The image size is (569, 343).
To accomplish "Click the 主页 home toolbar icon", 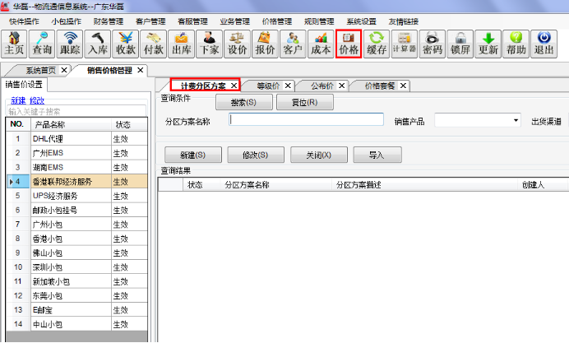I will 15,43.
